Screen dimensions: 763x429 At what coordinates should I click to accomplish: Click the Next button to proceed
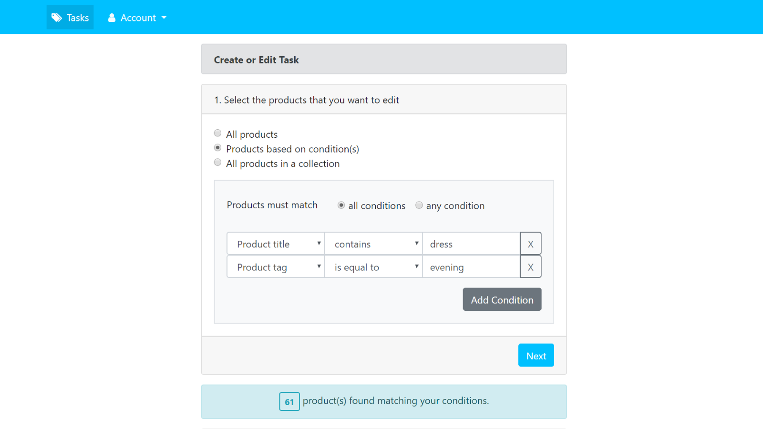pyautogui.click(x=536, y=355)
